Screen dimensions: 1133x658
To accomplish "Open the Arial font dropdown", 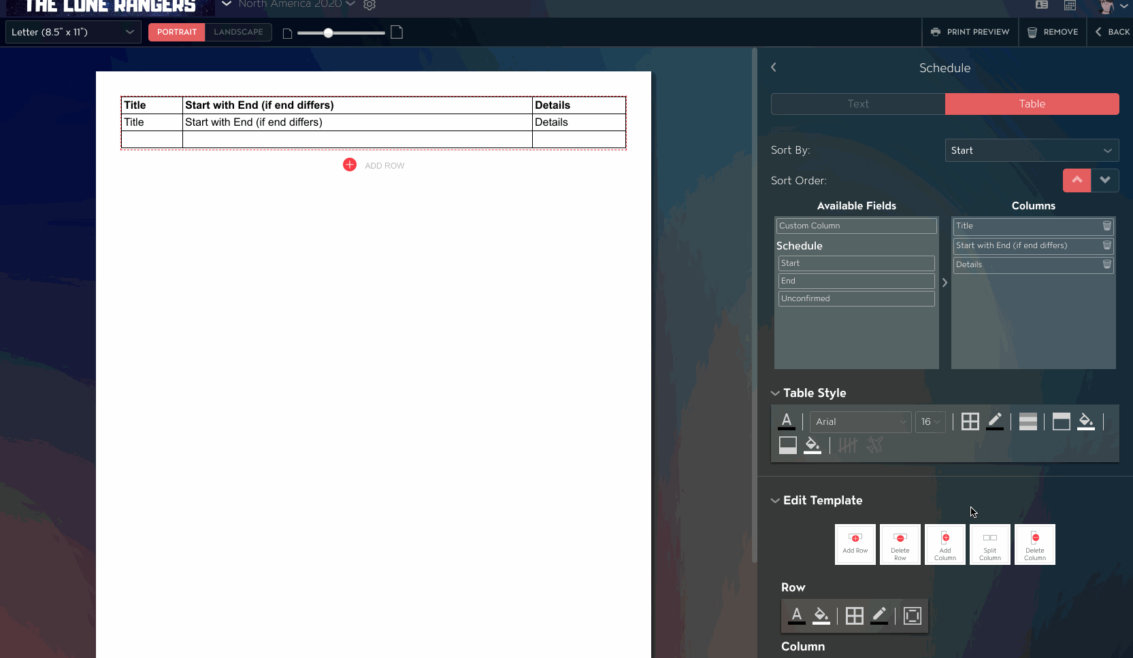I will pyautogui.click(x=861, y=421).
